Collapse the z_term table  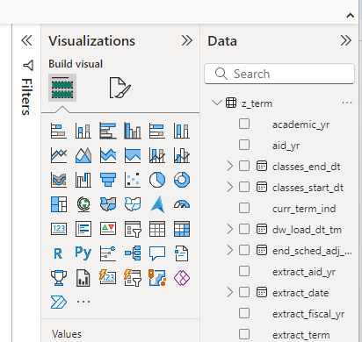tap(217, 103)
